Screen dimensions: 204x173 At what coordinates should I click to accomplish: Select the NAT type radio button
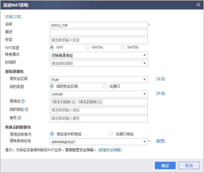point(52,47)
